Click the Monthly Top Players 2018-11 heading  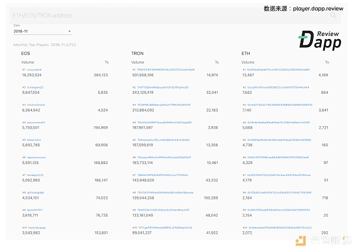click(x=44, y=45)
